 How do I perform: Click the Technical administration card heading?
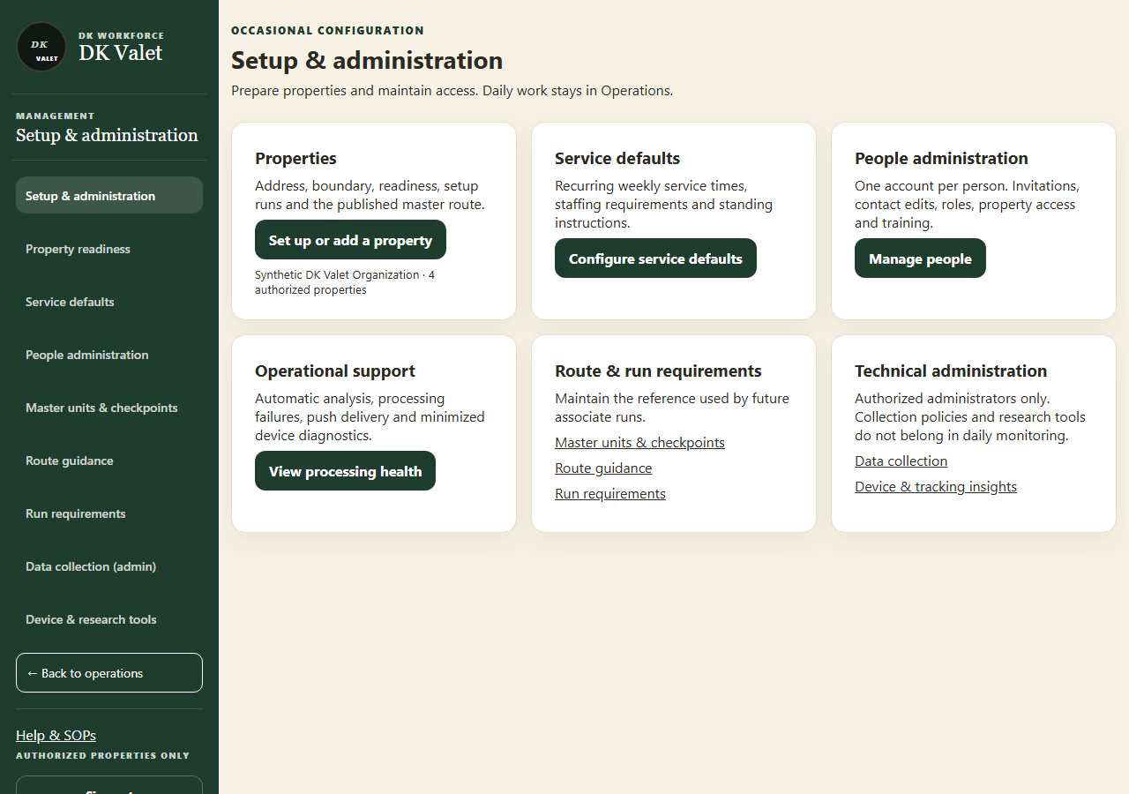pyautogui.click(x=951, y=371)
